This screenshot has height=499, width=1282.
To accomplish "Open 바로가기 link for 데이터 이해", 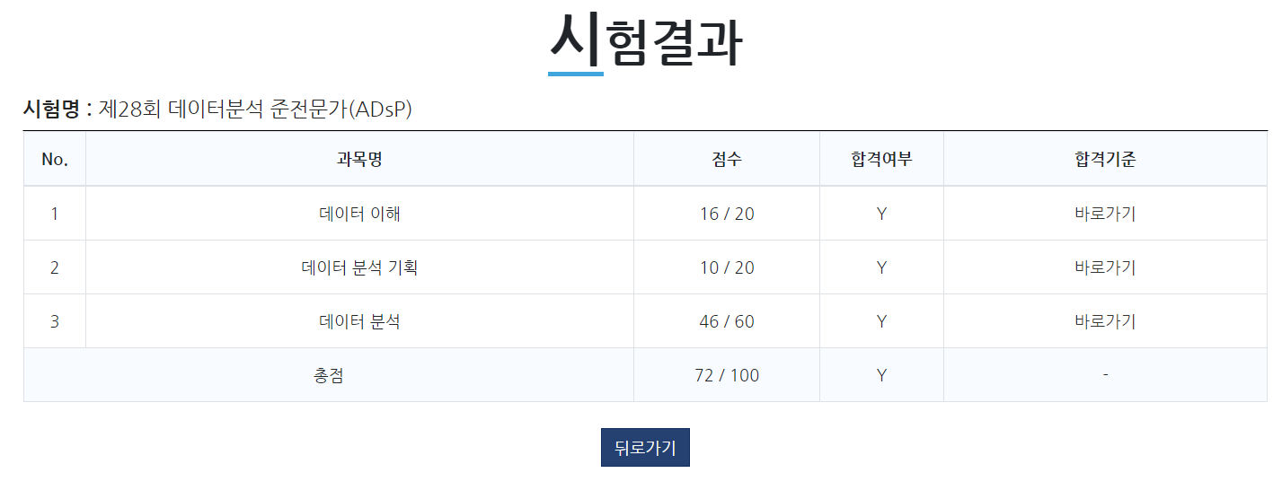I will point(1105,214).
